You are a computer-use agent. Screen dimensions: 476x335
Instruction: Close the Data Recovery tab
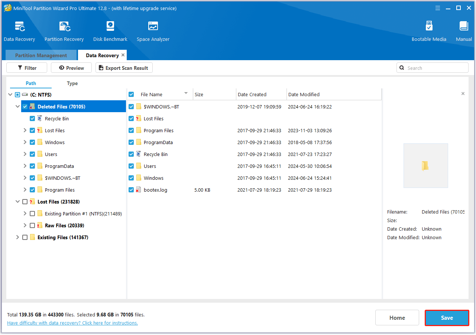coord(123,55)
